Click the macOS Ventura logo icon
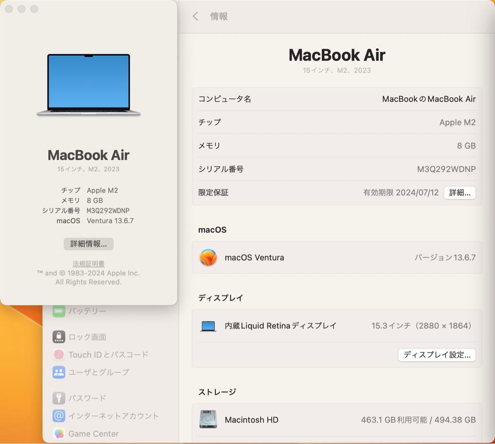The image size is (495, 444). [208, 257]
